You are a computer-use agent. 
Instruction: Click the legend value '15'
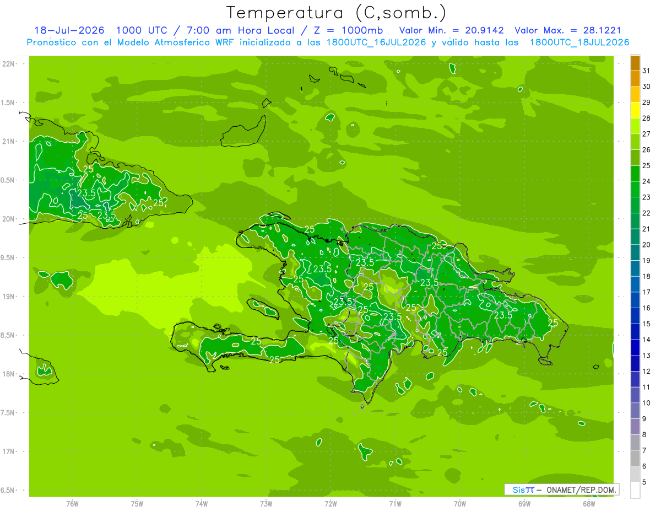pyautogui.click(x=646, y=324)
